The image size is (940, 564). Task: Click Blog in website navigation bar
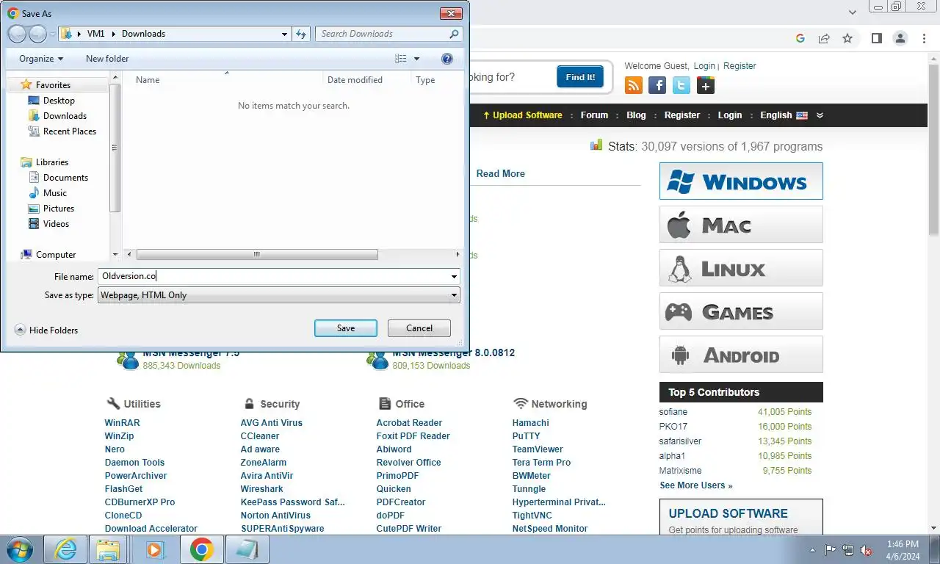(636, 115)
